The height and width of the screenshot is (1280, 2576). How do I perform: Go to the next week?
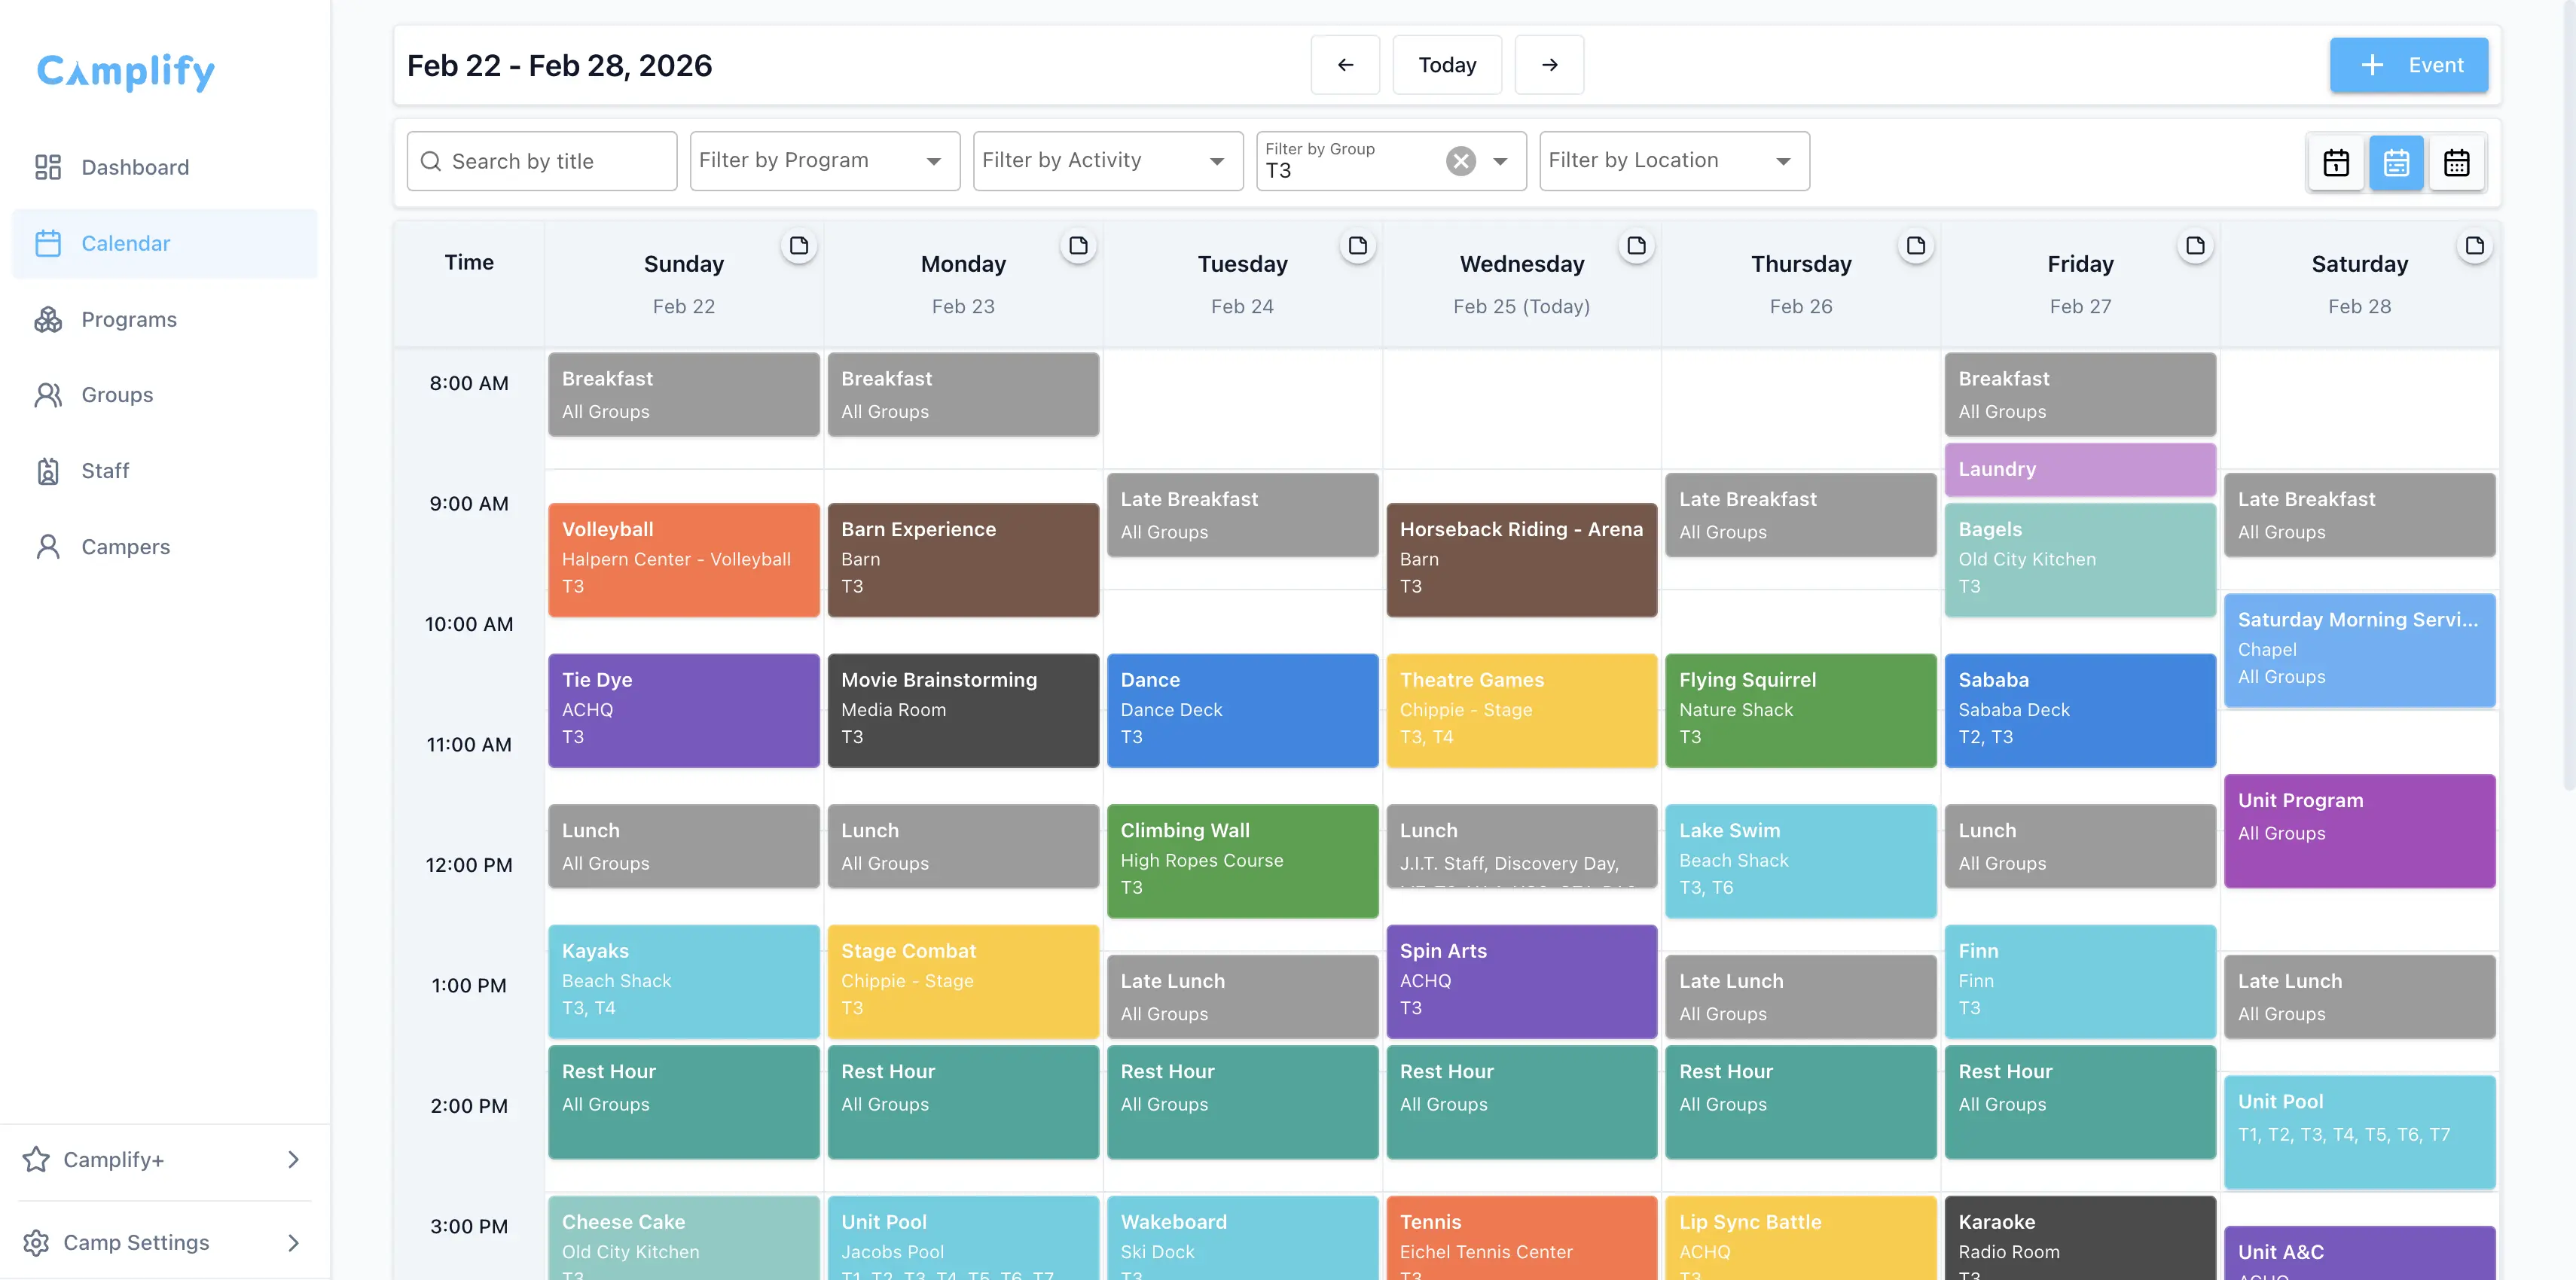(x=1549, y=64)
